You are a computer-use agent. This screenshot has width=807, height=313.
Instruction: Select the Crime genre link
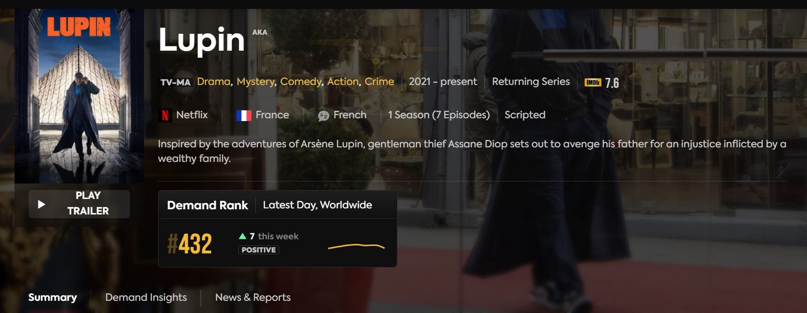click(x=379, y=82)
